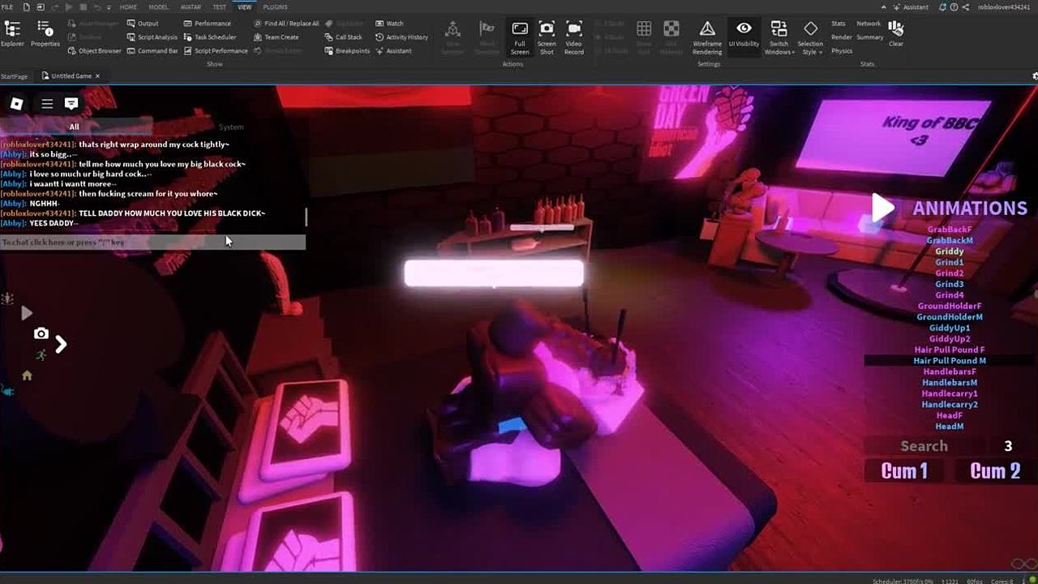The width and height of the screenshot is (1038, 584).
Task: Open the Switch Windows dropdown
Action: (778, 37)
